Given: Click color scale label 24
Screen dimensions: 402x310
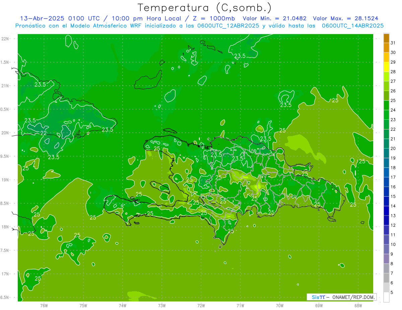Looking at the screenshot, I should tap(393, 110).
